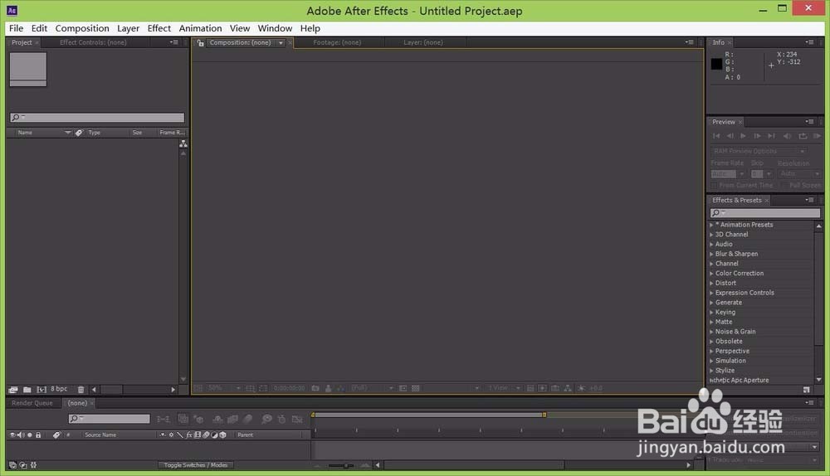Click the play button in Preview panel

click(744, 136)
